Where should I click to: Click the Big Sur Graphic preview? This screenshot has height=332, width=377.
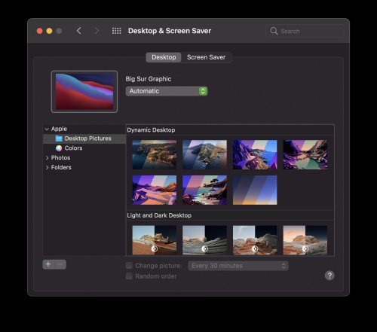click(84, 92)
